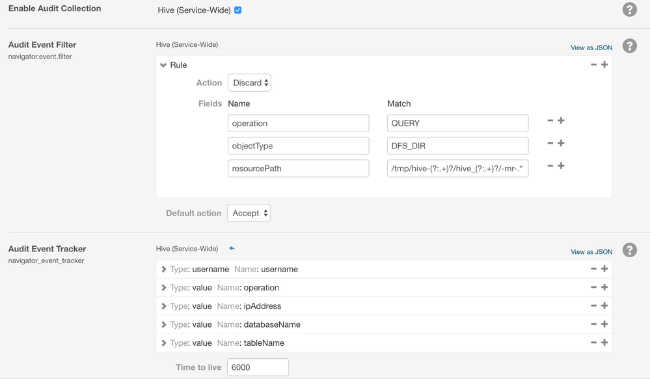View Audit Event Filter as JSON
The height and width of the screenshot is (379, 650).
(591, 48)
